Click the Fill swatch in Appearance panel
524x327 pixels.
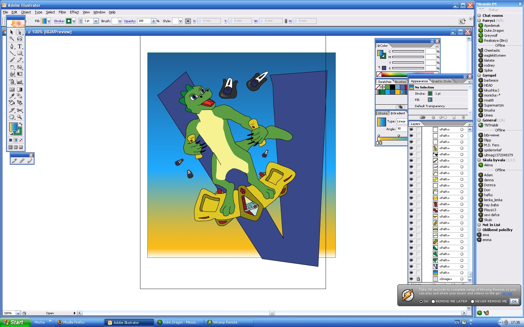click(430, 100)
